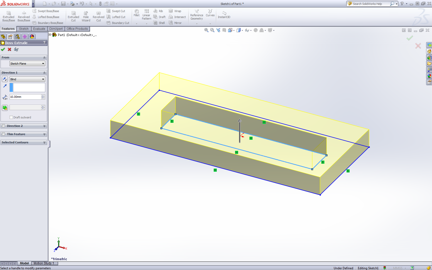Click the depth value 10.00mm field
This screenshot has height=270, width=432.
[25, 97]
